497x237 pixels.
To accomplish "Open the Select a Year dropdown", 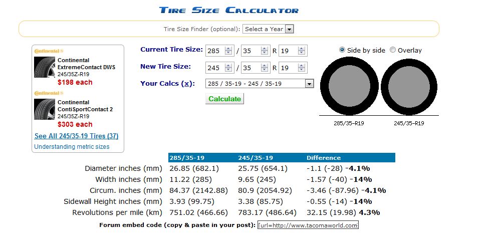I will point(268,29).
